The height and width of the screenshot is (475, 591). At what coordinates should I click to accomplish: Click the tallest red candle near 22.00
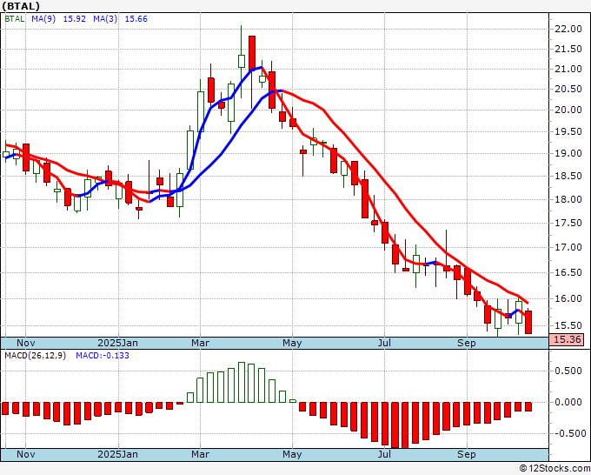pyautogui.click(x=252, y=52)
